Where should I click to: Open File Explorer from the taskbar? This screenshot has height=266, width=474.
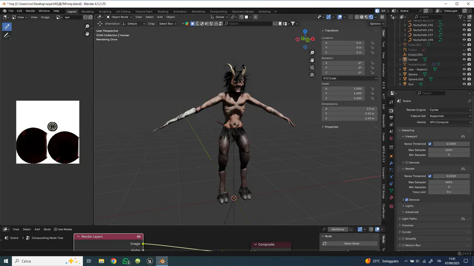pyautogui.click(x=101, y=261)
